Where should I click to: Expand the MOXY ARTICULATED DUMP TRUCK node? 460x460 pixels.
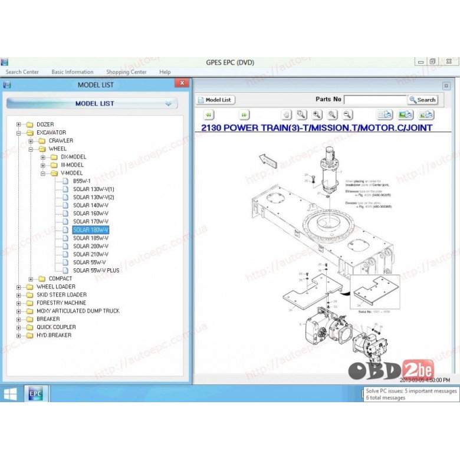pyautogui.click(x=18, y=311)
